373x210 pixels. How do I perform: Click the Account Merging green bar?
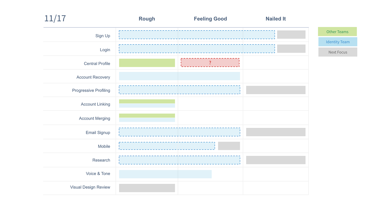coord(147,116)
